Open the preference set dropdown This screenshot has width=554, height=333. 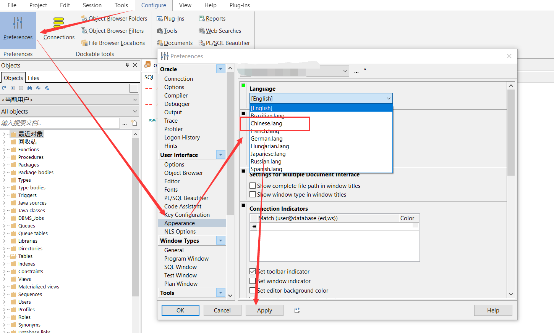[x=345, y=71]
